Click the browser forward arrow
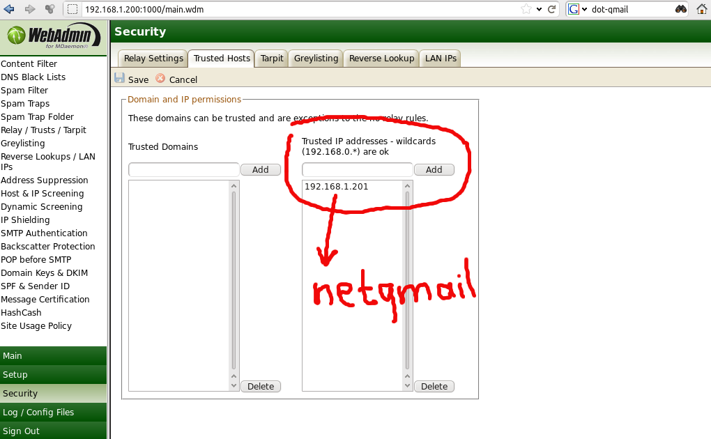Screen dimensions: 711x439 click(x=29, y=9)
